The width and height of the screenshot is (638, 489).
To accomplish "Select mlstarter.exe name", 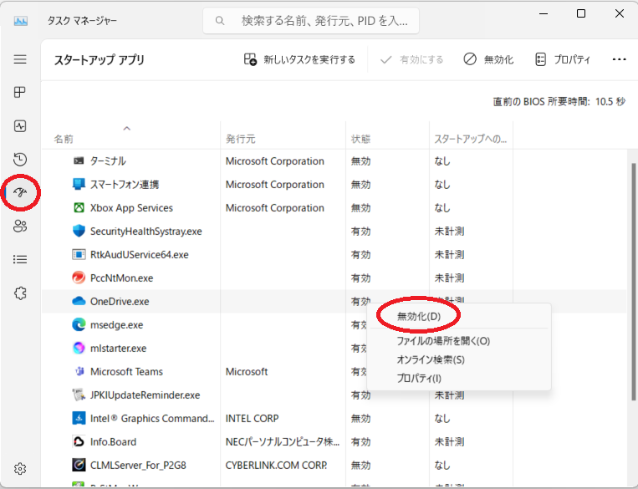I will pyautogui.click(x=119, y=349).
